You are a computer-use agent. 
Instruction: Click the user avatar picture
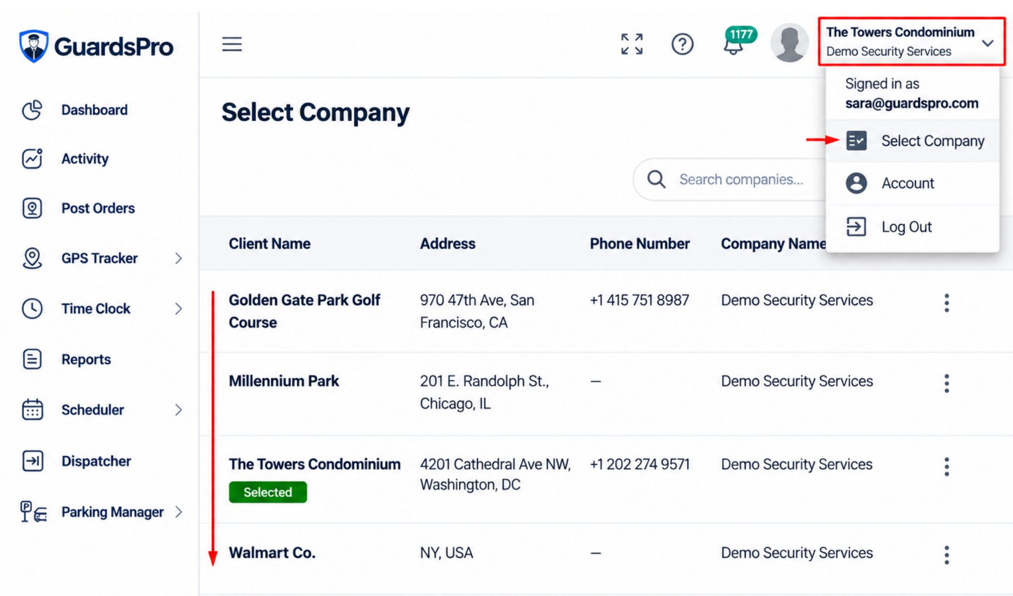coord(789,43)
